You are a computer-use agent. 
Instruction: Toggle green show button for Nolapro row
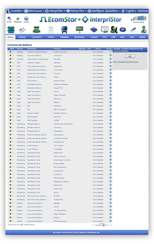click(10, 218)
